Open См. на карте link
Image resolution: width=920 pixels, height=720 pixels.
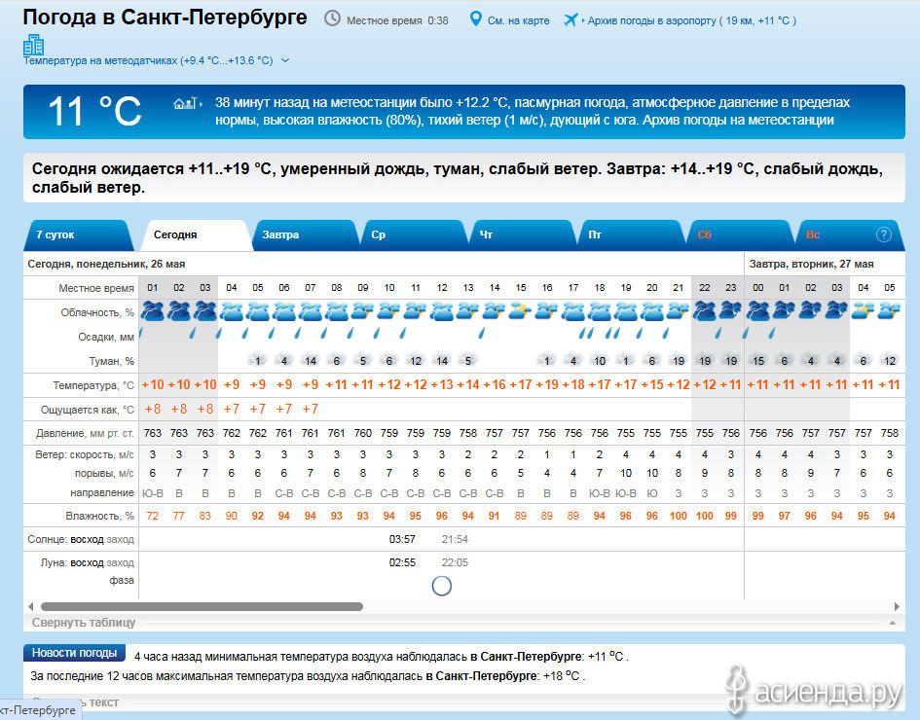[x=518, y=20]
